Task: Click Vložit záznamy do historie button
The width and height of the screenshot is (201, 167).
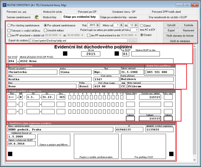Action: [180, 36]
